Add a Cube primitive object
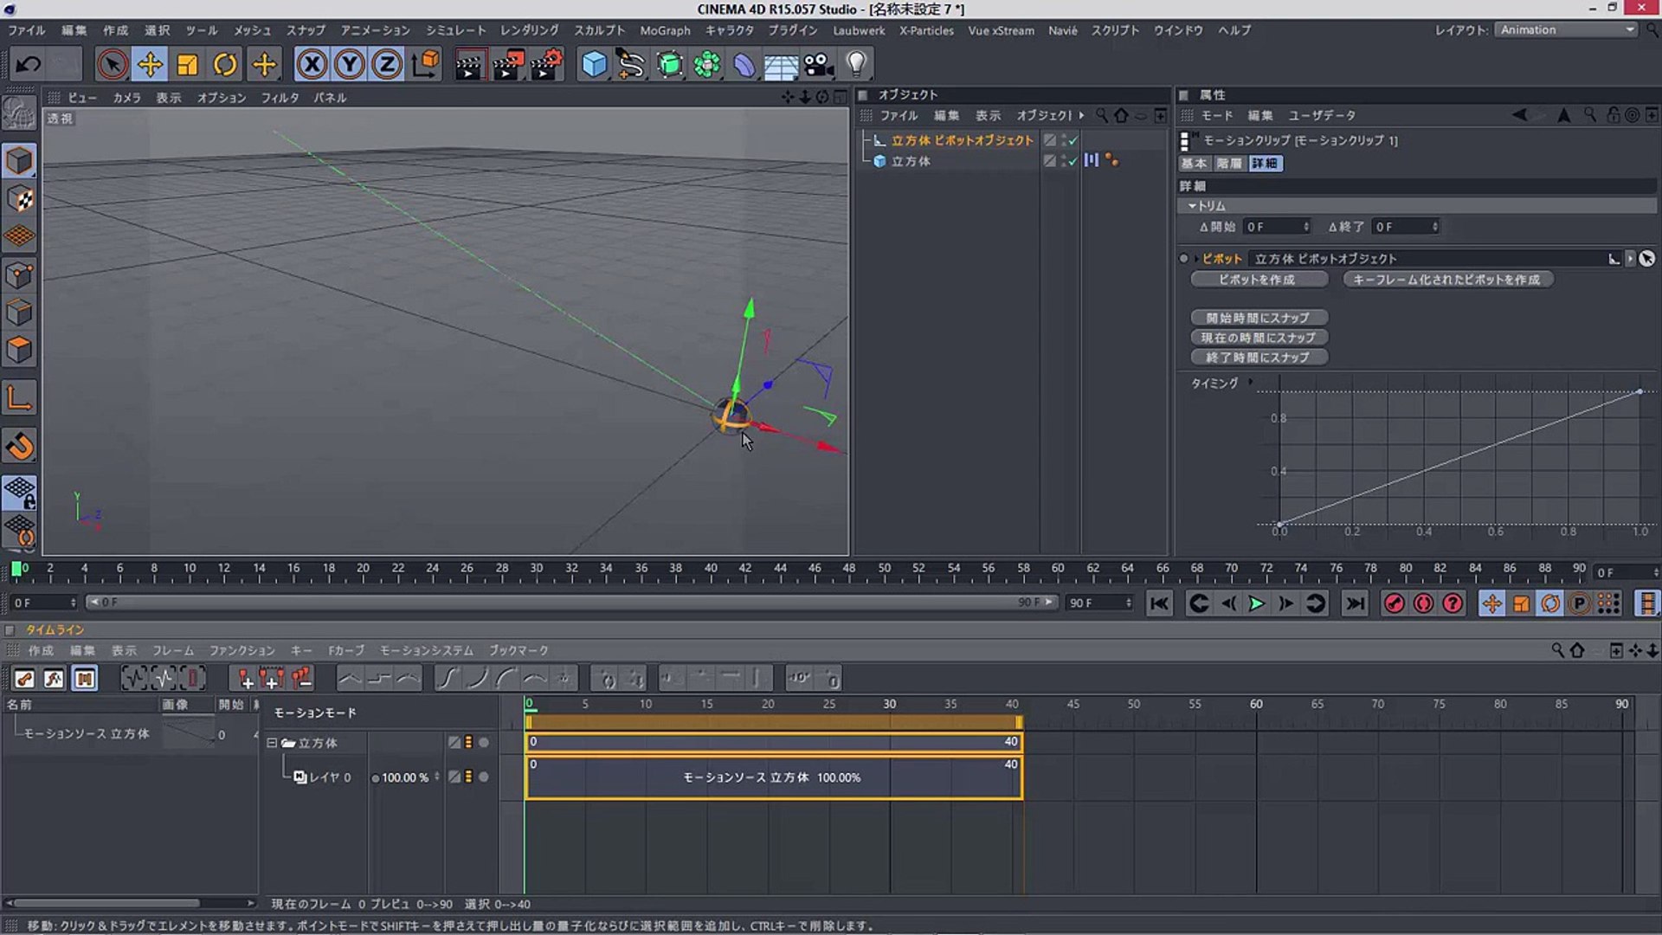Screen dimensions: 1662x935 (594, 64)
